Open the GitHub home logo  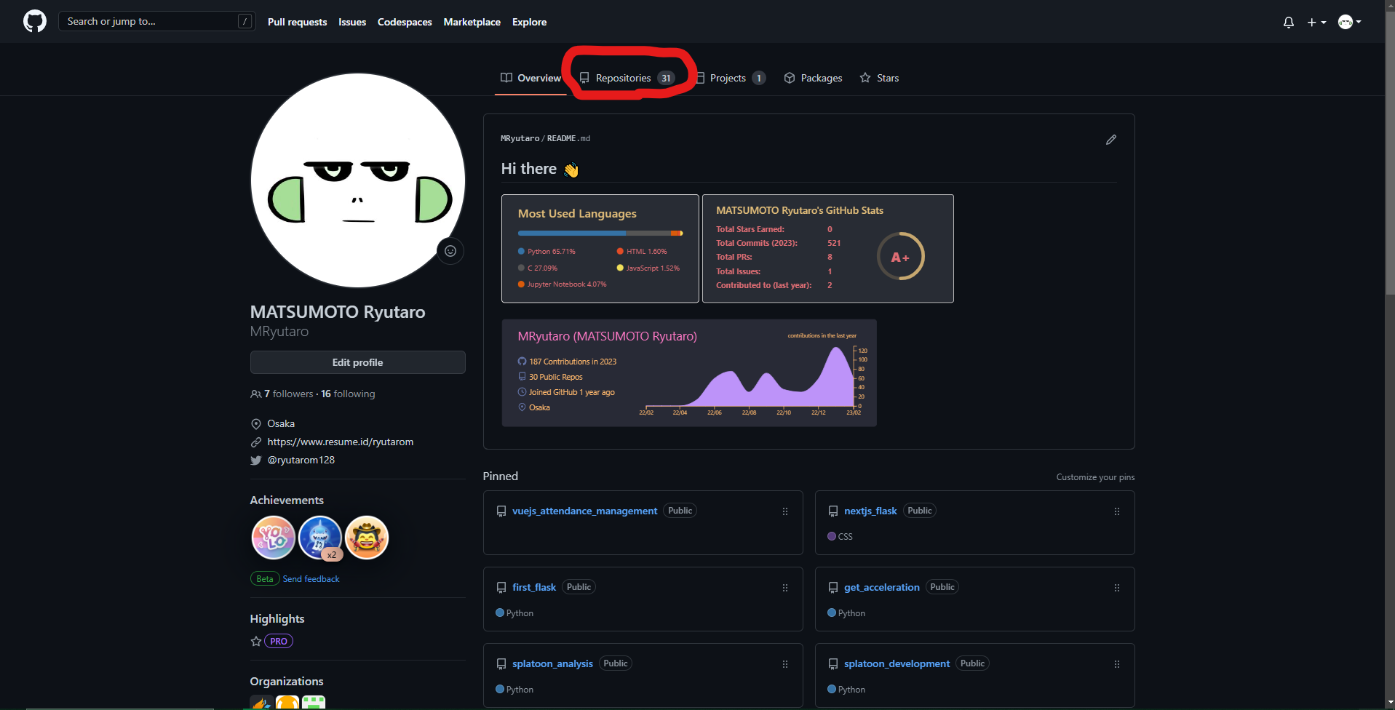[x=35, y=21]
